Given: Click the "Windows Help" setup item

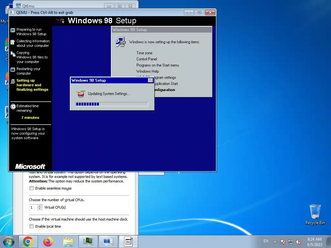Looking at the screenshot, I should pos(147,71).
